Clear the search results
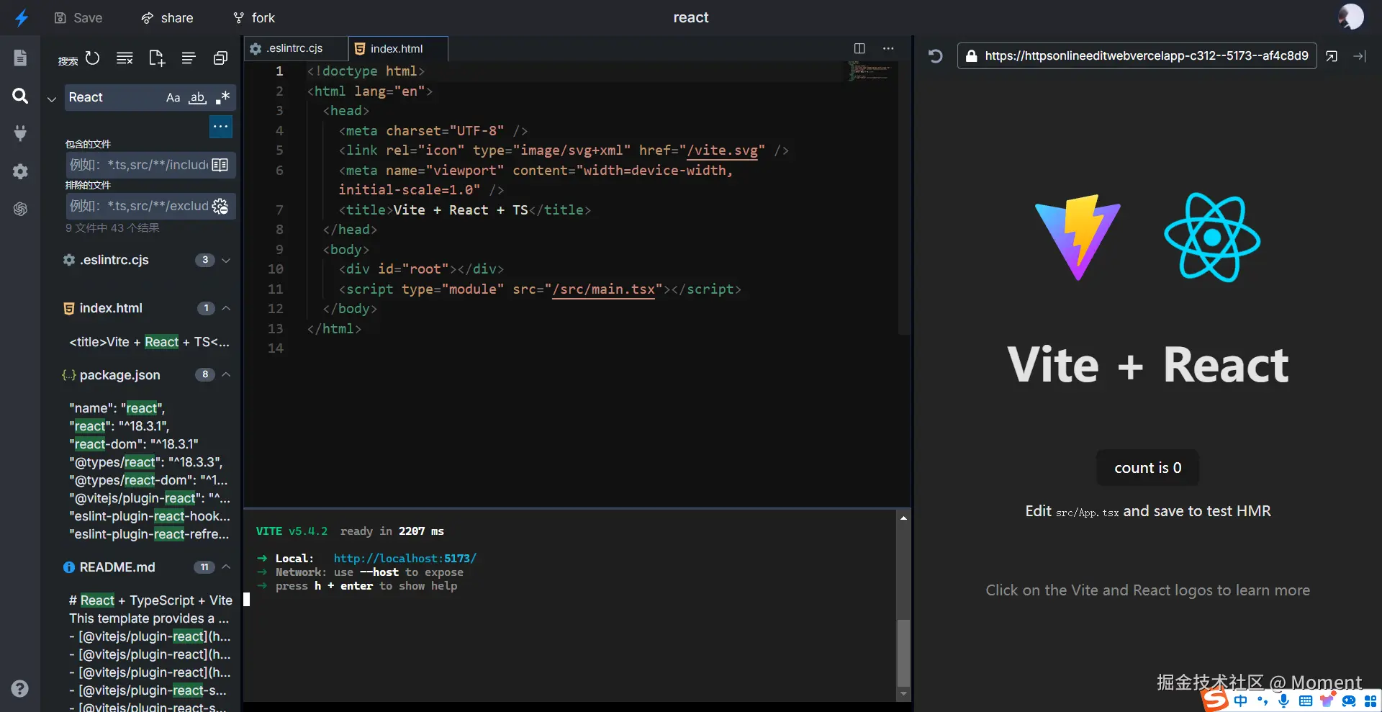The width and height of the screenshot is (1382, 712). pos(125,58)
